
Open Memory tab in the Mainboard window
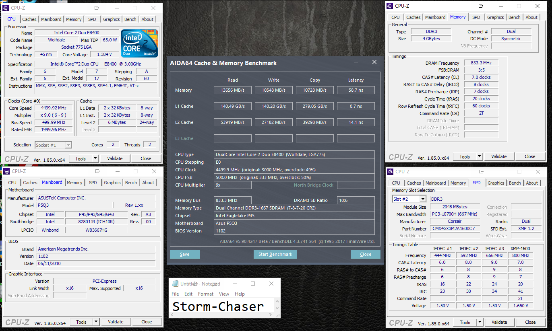pos(74,183)
